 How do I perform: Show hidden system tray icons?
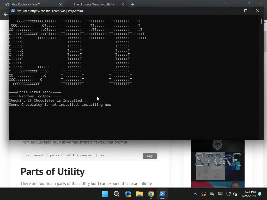(x=195, y=194)
